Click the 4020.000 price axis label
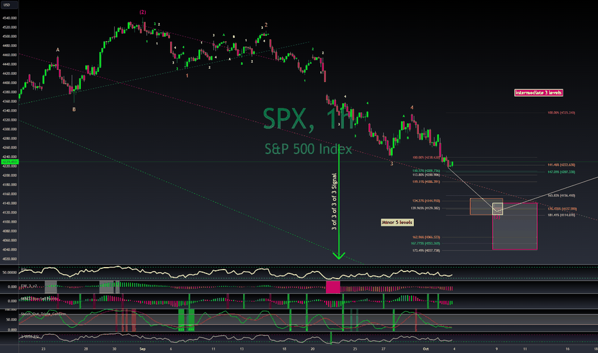 pyautogui.click(x=9, y=259)
